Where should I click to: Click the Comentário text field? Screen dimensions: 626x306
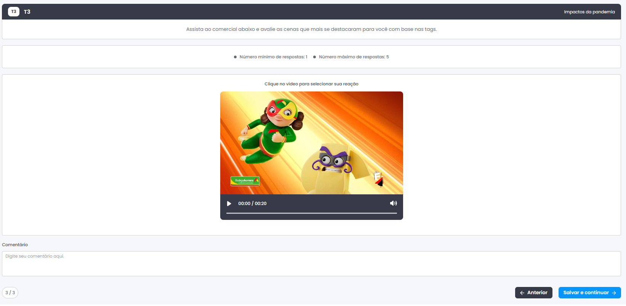[311, 264]
